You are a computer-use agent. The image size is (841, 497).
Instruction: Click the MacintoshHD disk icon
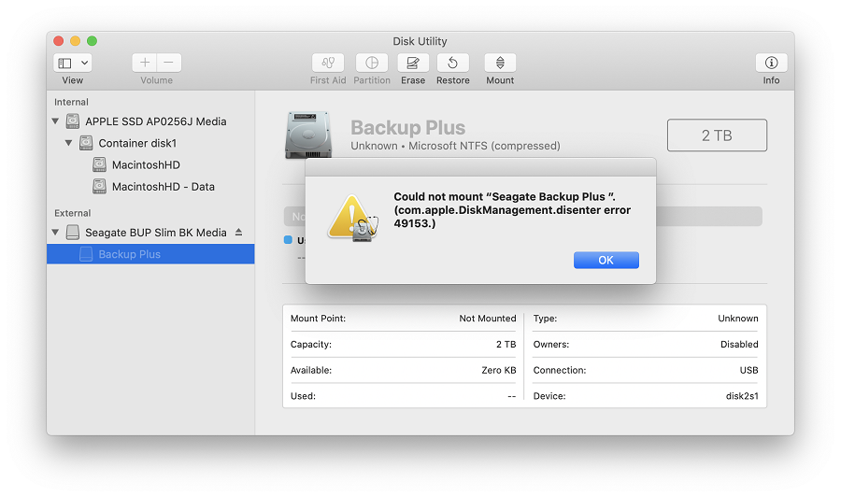(x=99, y=164)
